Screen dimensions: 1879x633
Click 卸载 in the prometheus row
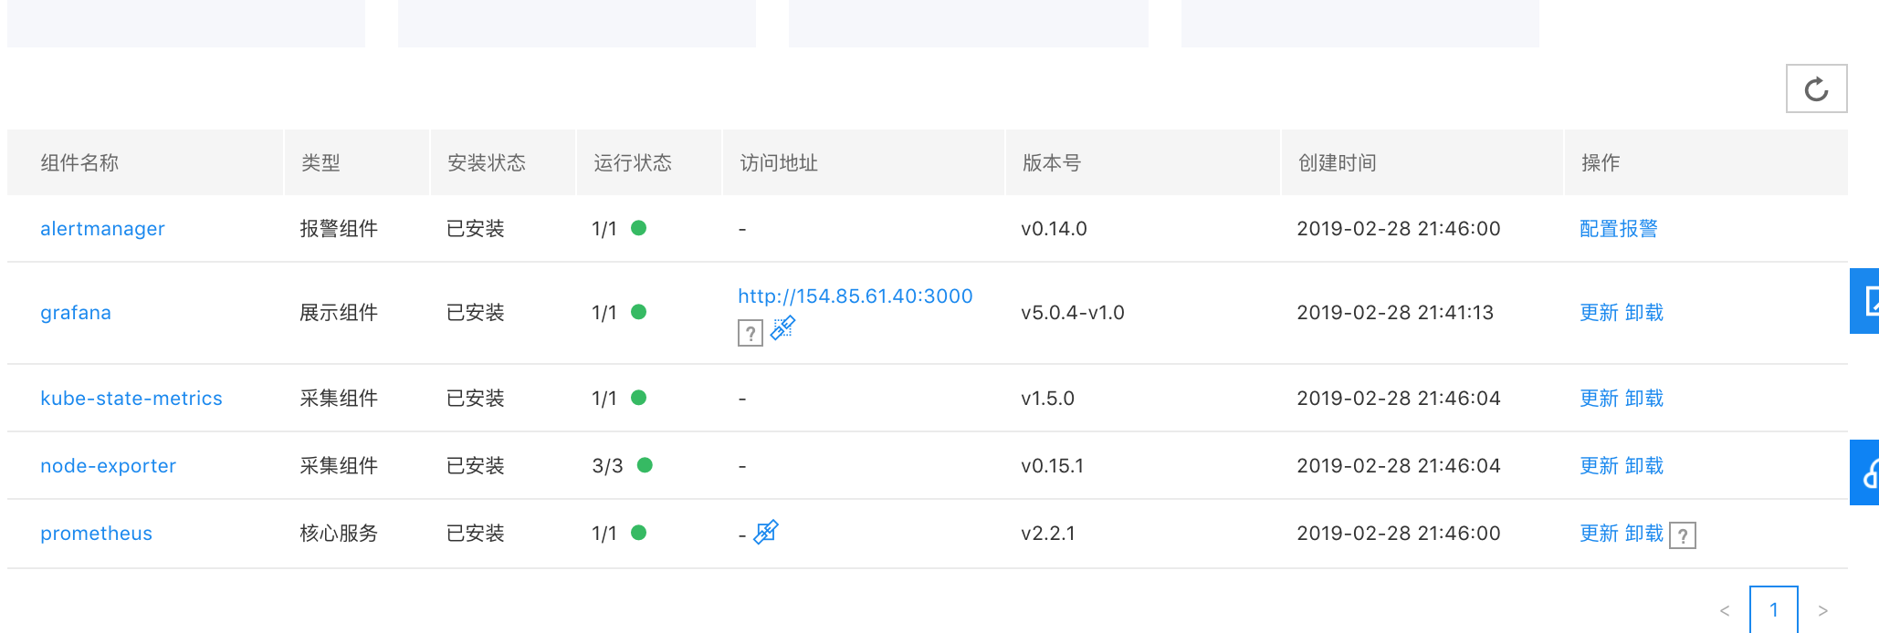[x=1644, y=534]
